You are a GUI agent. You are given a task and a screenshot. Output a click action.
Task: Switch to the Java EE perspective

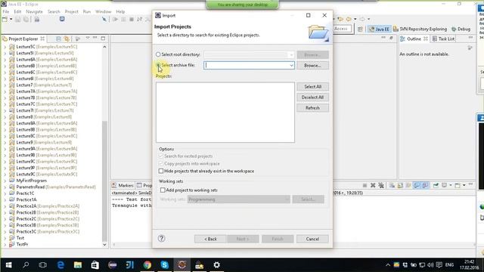coord(379,29)
